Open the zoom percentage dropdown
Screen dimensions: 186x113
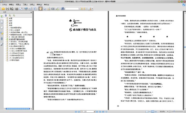(x=167, y=111)
